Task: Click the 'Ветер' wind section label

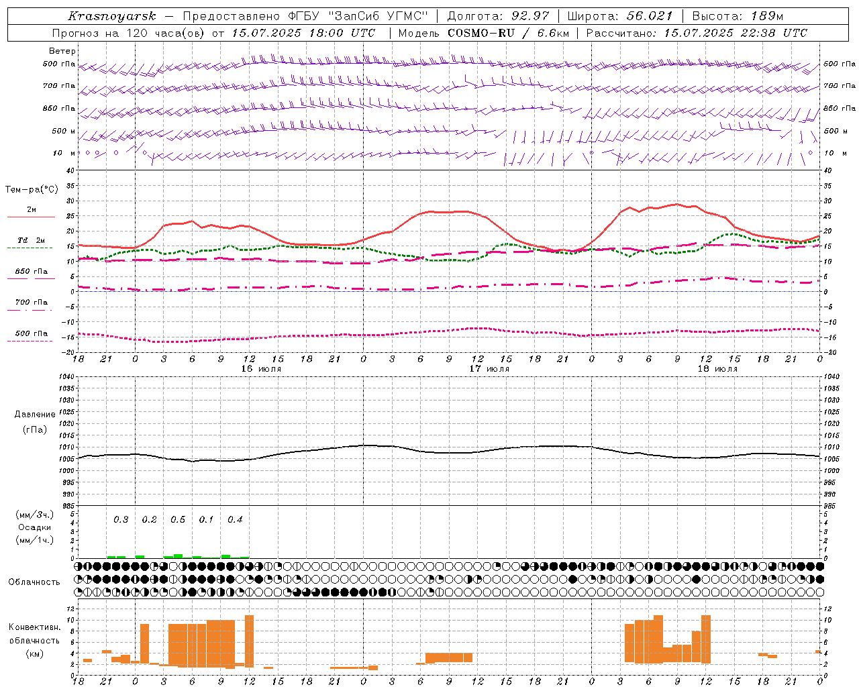Action: tap(62, 51)
